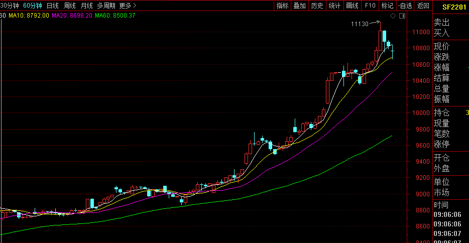Open the 统计 statistics button

(x=334, y=6)
